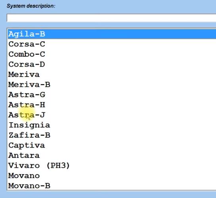Viewport: 216px width, 198px height.
Task: Click the System description text field
Action: (x=111, y=18)
